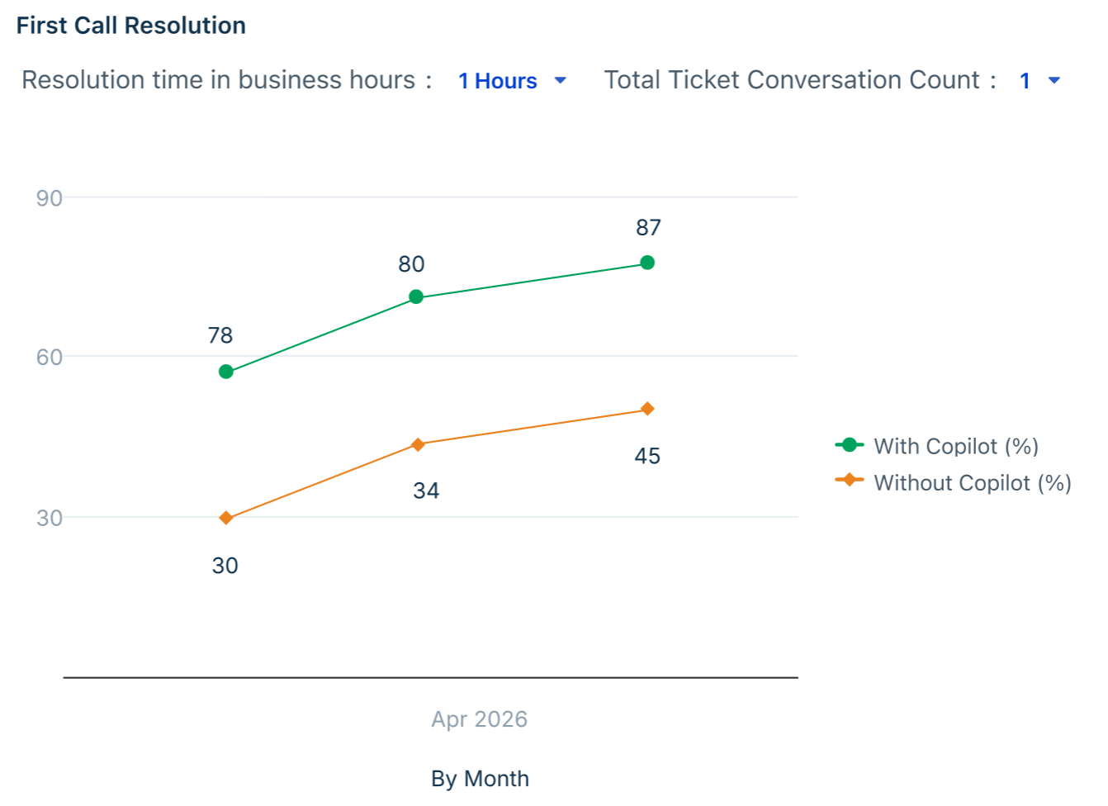1108x806 pixels.
Task: Select the orange diamond point labeled 30
Action: tap(226, 519)
